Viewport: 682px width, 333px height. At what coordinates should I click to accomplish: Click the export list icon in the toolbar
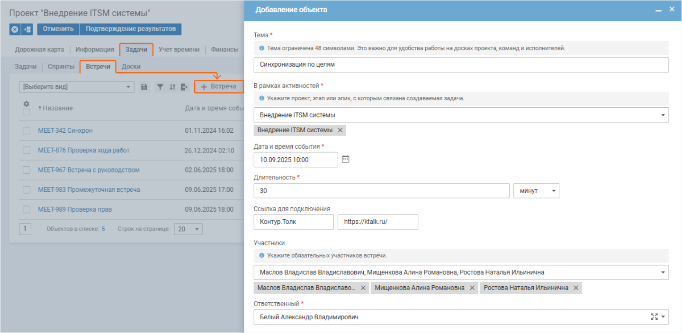click(184, 87)
